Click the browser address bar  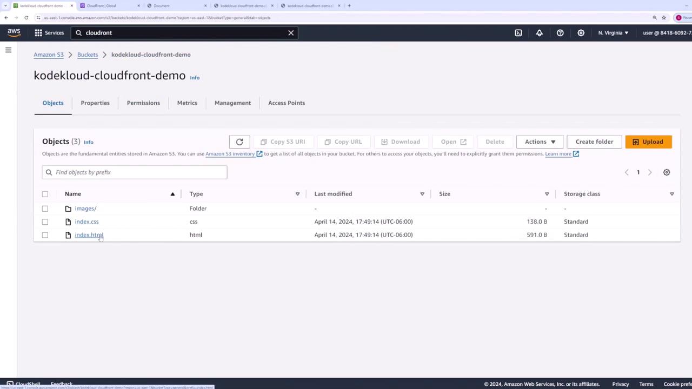click(343, 17)
